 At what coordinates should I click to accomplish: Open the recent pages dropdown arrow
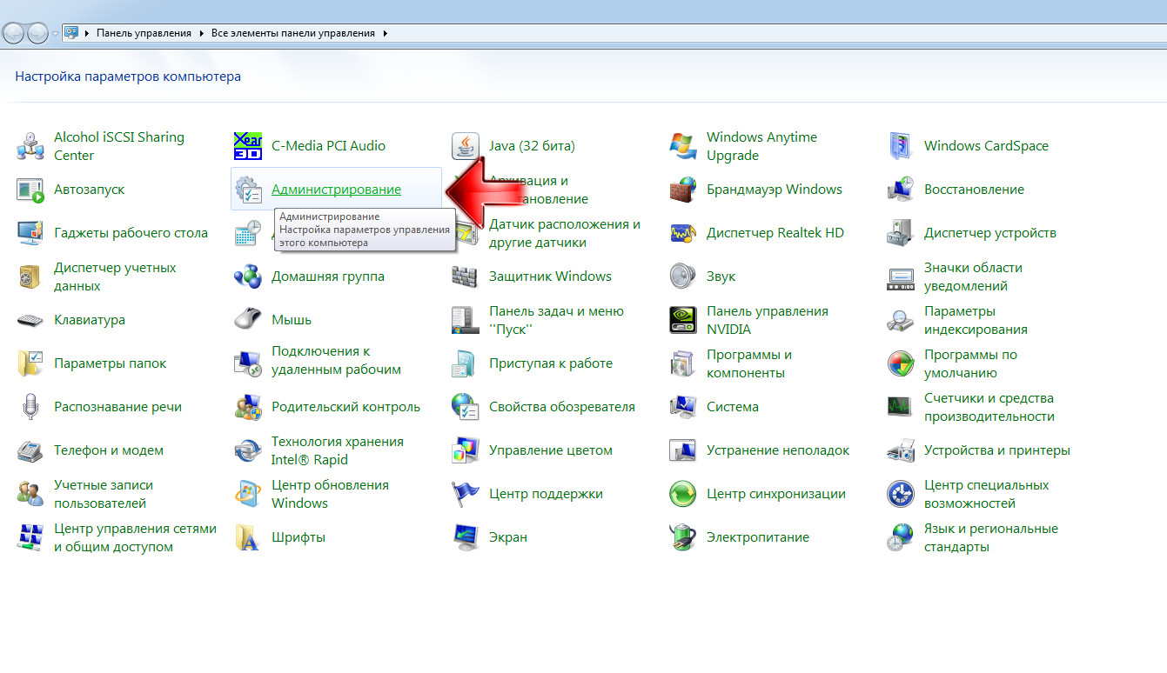tap(56, 34)
